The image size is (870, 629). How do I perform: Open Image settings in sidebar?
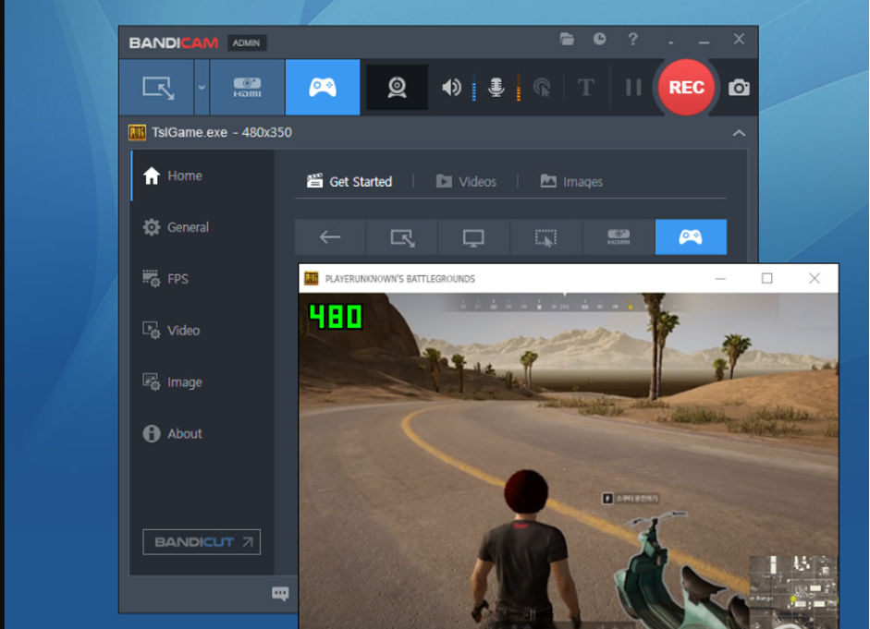[202, 381]
